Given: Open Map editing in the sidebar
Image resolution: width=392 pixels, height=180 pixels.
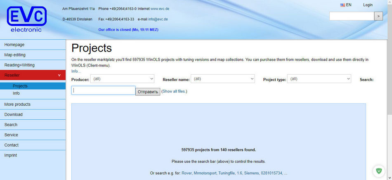Looking at the screenshot, I should click(x=33, y=55).
